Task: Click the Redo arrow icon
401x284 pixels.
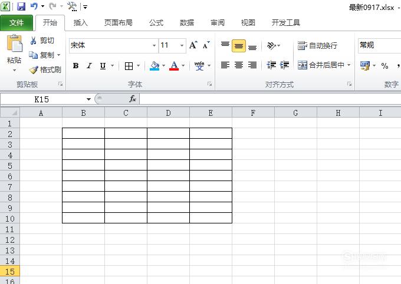Action: 52,6
